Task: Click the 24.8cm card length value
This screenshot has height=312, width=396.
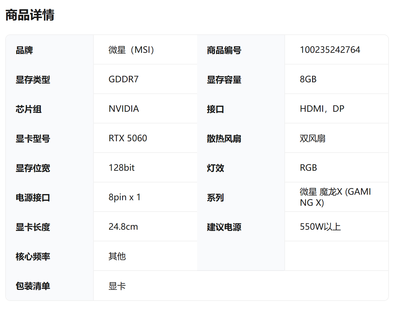Action: coord(123,227)
